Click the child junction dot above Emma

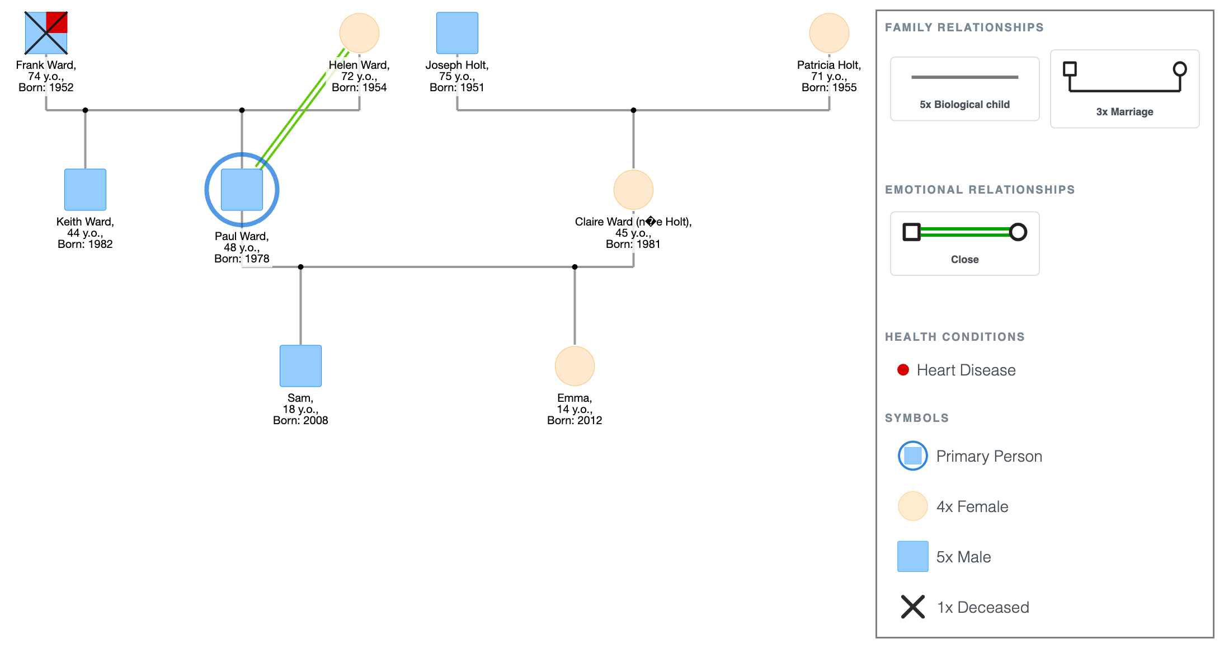(575, 267)
